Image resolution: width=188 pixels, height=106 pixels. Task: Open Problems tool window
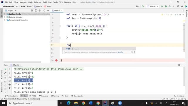43,96
